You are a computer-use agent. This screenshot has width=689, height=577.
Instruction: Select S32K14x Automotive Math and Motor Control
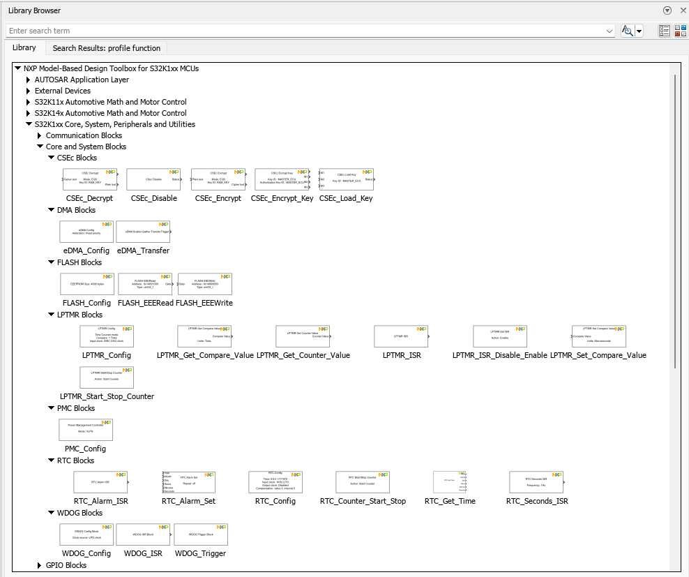(x=111, y=113)
